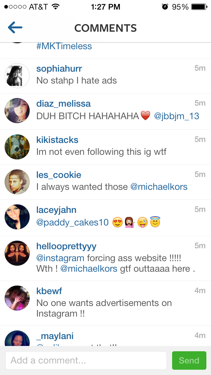Open the sophiahurr username link

59,69
